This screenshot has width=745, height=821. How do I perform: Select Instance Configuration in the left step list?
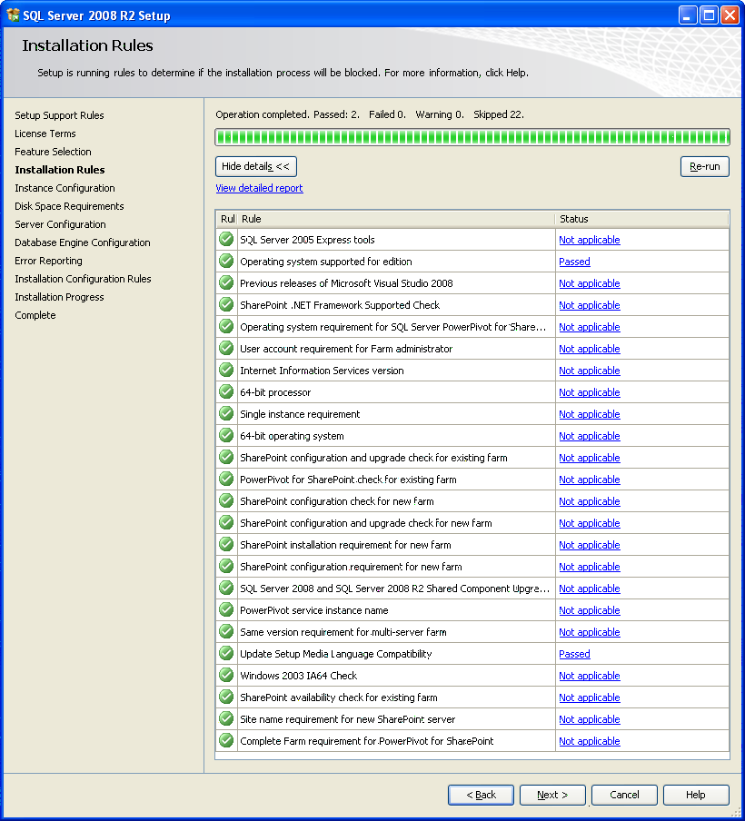click(x=65, y=188)
